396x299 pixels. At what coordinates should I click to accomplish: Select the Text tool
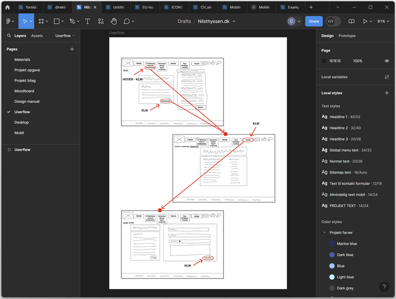[87, 21]
